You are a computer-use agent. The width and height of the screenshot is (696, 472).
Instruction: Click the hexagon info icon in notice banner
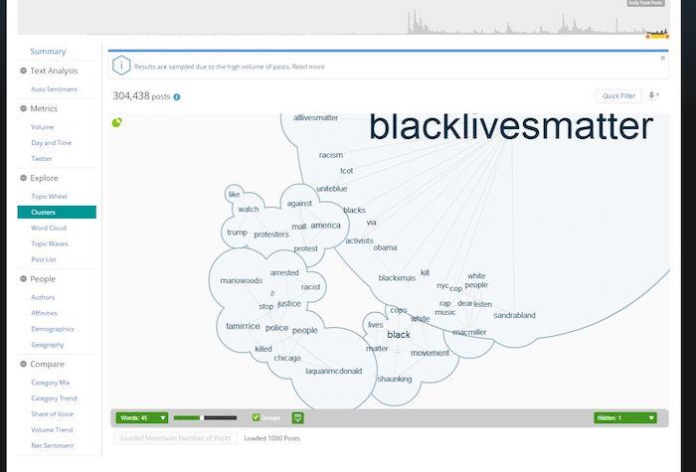click(x=121, y=66)
